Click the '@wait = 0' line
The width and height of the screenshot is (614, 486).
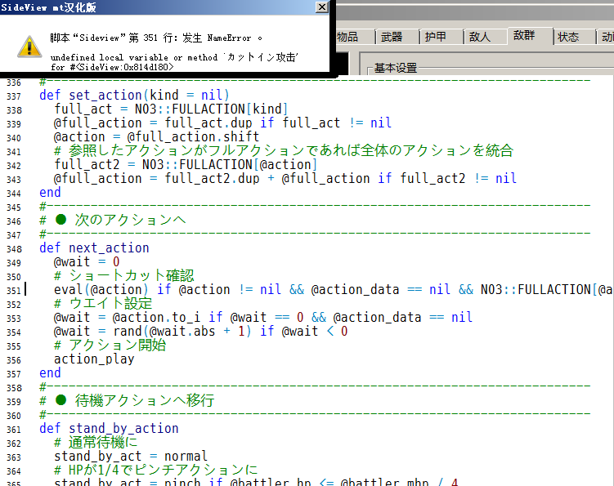coord(87,261)
